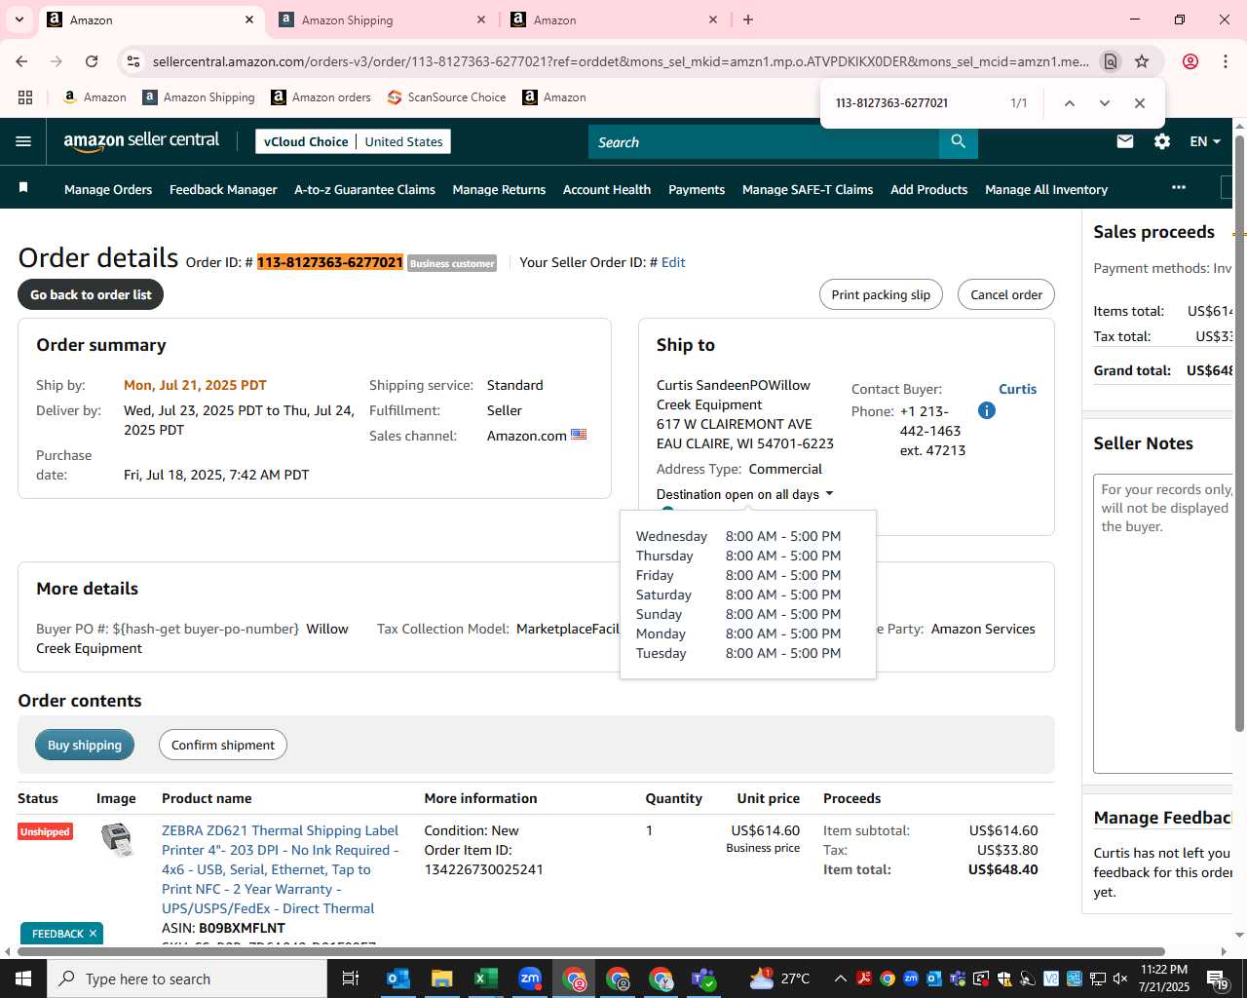Open the settings gear icon
Screen dimensions: 1247x998
(1162, 141)
